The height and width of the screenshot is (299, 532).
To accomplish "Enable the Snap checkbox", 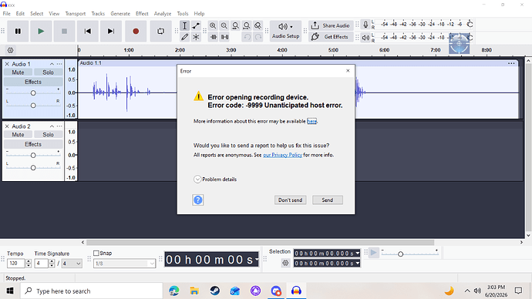I will pyautogui.click(x=96, y=254).
